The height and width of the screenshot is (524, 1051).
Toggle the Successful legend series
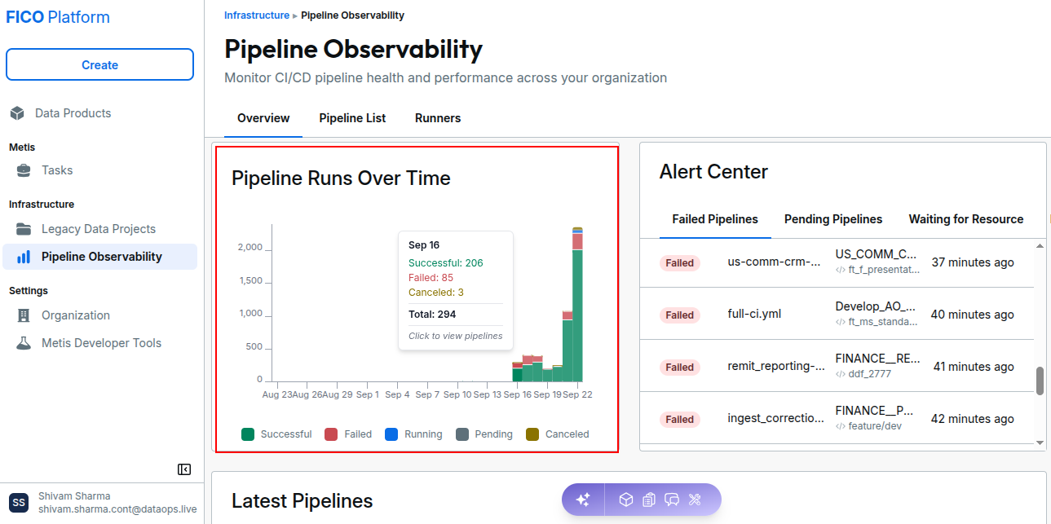click(277, 434)
